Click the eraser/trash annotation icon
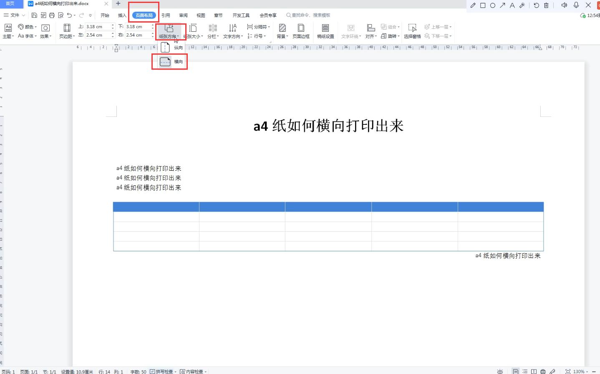The height and width of the screenshot is (374, 600). (546, 5)
